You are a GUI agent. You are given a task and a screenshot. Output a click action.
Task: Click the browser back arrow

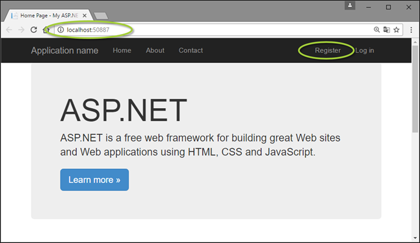(x=9, y=30)
